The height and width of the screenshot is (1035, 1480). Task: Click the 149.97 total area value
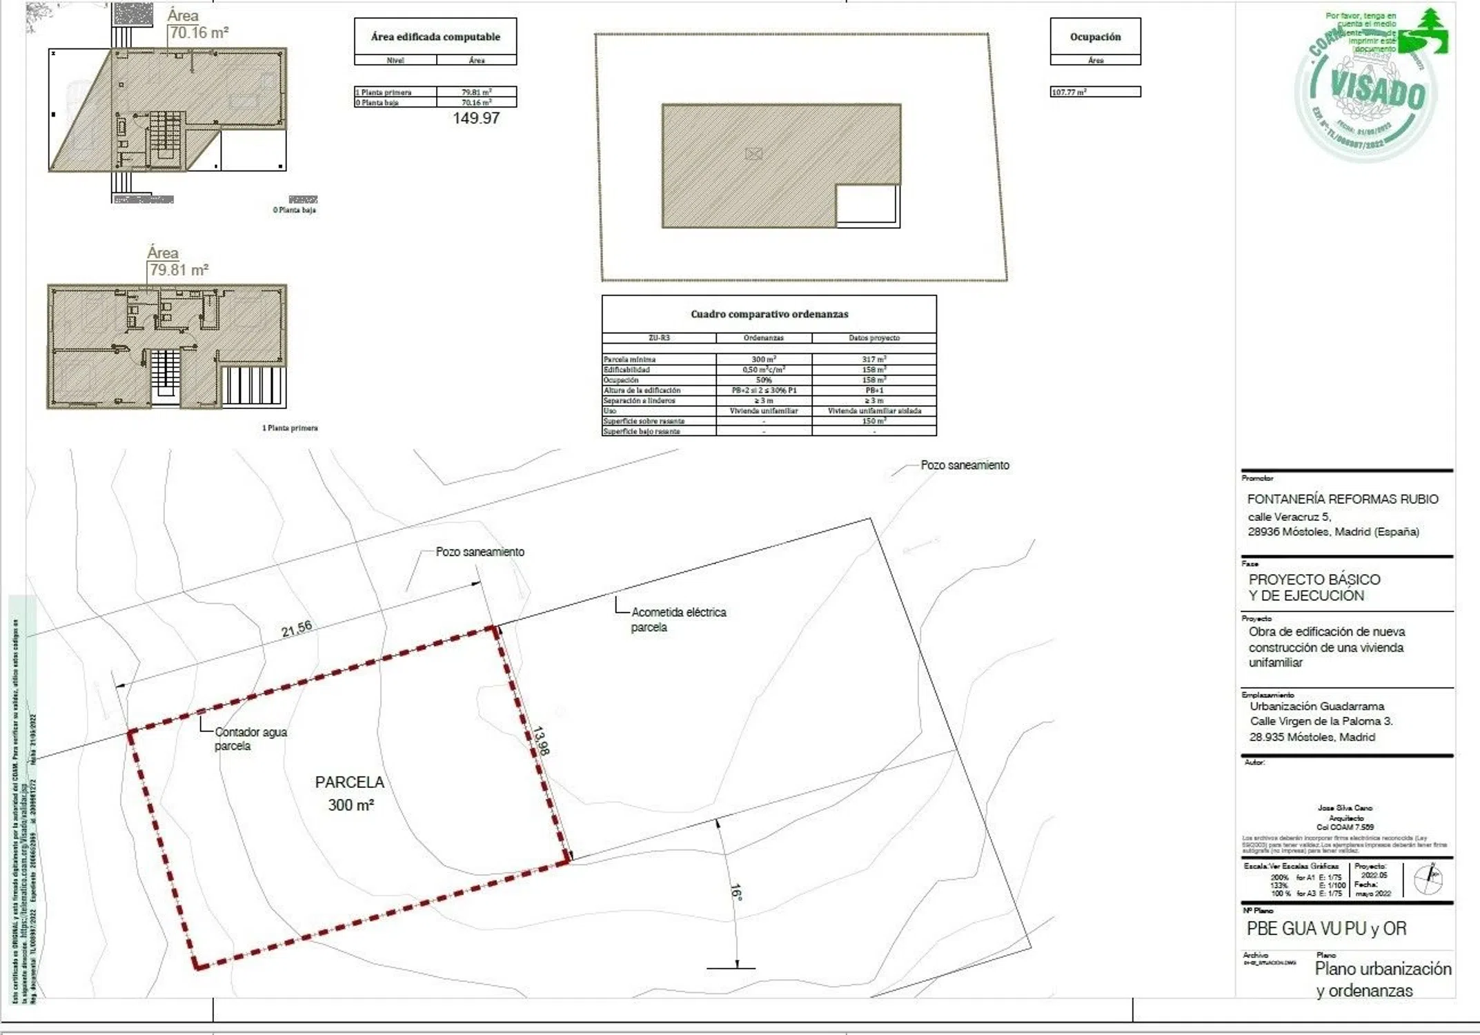pos(476,118)
